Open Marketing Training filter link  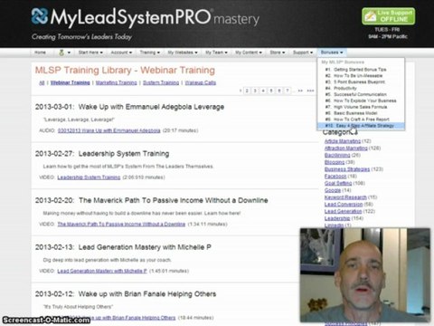117,82
